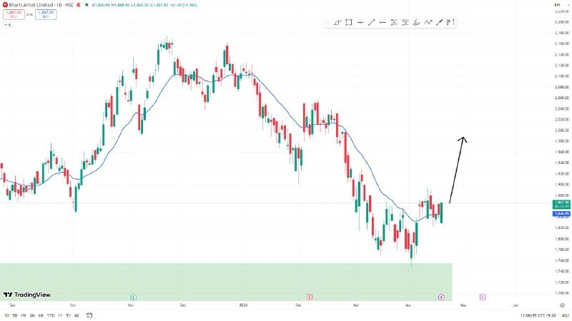Select the 5D date range

click(15, 315)
